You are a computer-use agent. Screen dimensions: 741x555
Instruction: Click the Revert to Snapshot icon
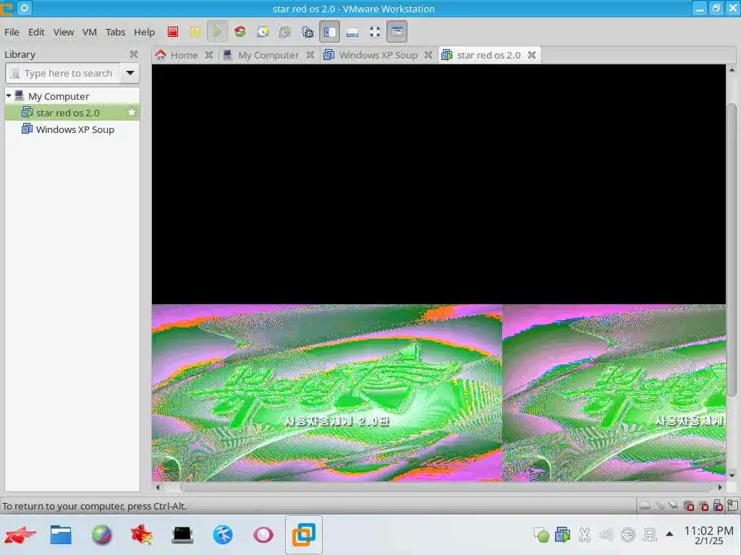tap(285, 32)
